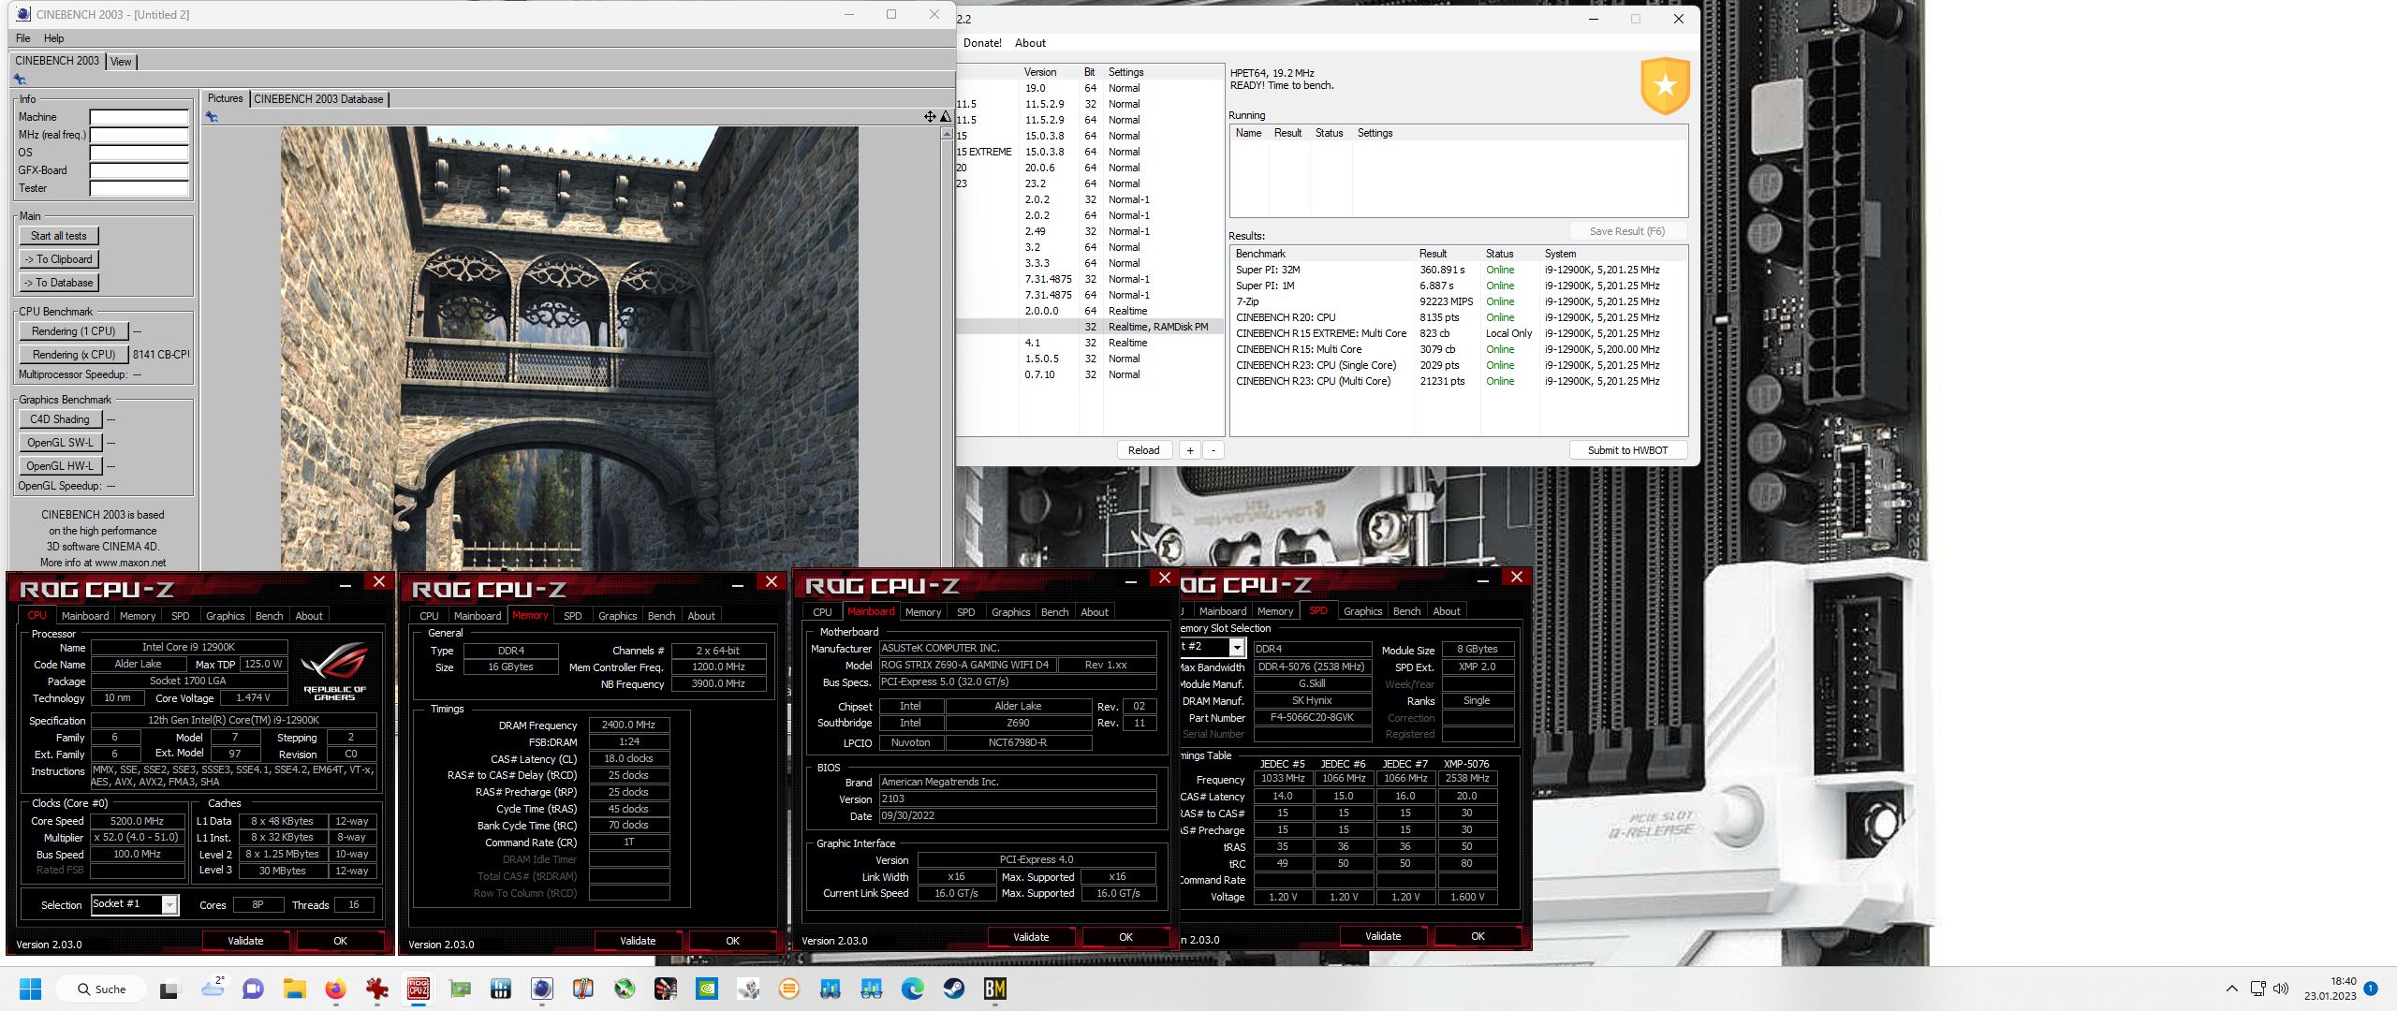Show hidden system tray icons chevron
The height and width of the screenshot is (1011, 2397).
[2232, 989]
